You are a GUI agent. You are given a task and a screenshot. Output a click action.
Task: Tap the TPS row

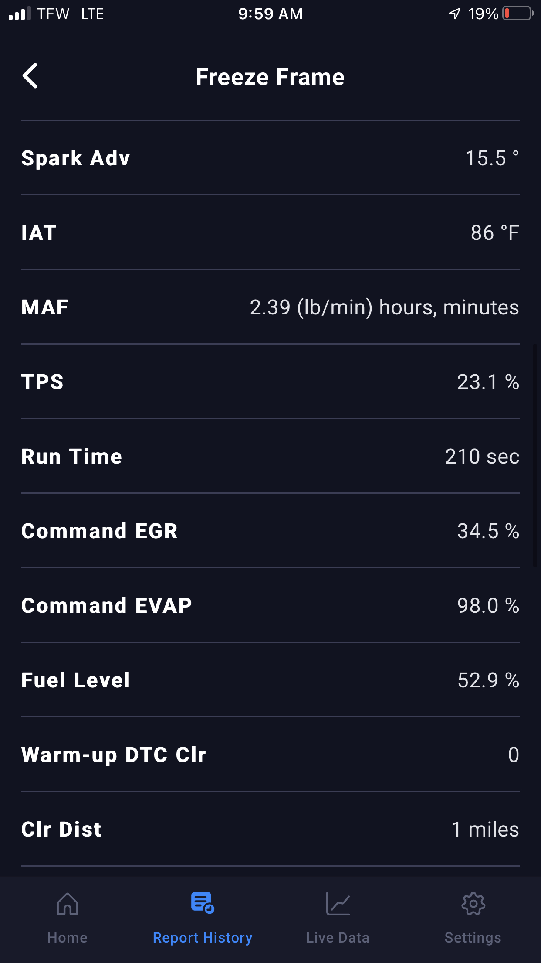(x=270, y=382)
